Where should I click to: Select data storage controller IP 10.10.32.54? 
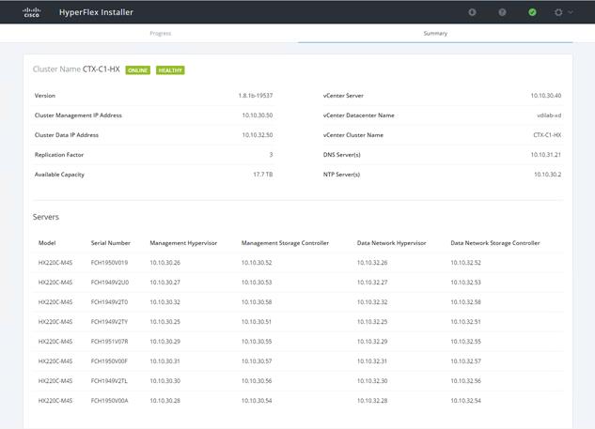click(465, 401)
